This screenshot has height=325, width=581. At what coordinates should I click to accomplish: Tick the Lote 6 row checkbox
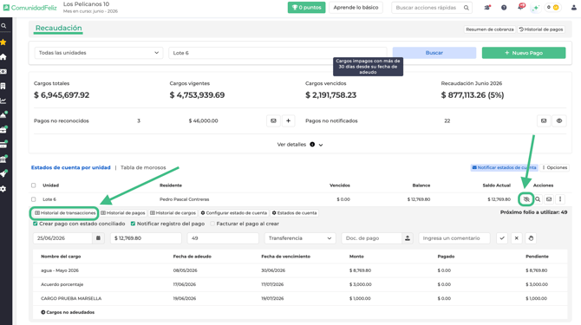point(33,199)
